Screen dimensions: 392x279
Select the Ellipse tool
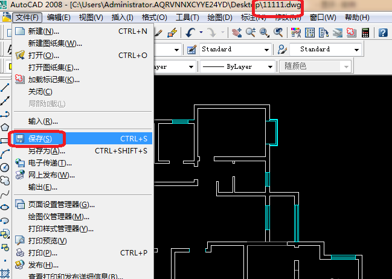(x=5, y=207)
